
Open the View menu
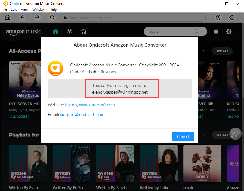[25, 9]
